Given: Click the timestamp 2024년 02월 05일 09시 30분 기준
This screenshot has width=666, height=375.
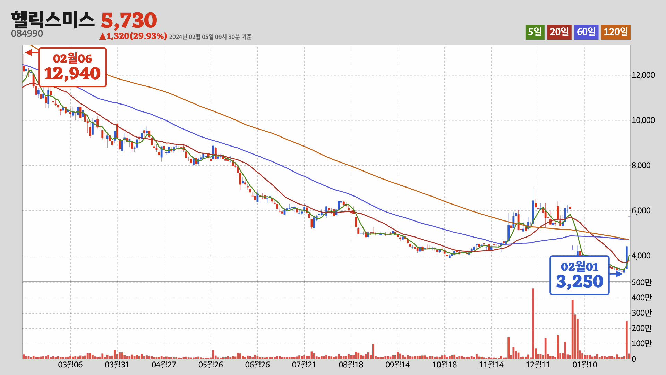Looking at the screenshot, I should pos(210,37).
